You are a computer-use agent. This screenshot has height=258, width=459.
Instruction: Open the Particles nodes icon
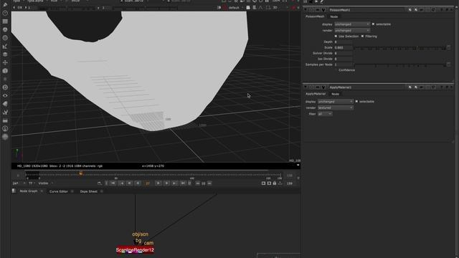(x=5, y=79)
